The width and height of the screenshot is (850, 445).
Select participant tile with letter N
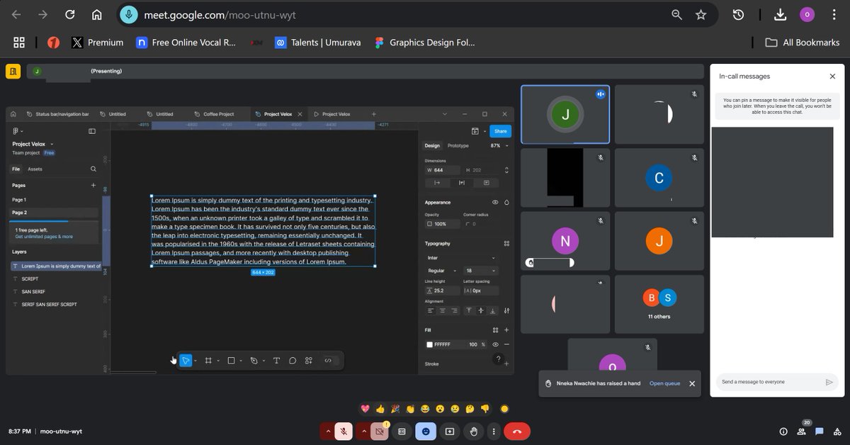(x=565, y=241)
